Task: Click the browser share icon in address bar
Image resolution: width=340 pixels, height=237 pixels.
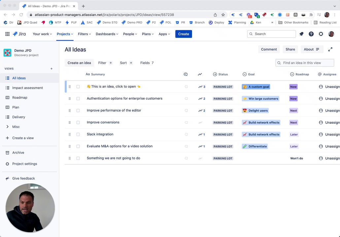Action: pyautogui.click(x=215, y=15)
